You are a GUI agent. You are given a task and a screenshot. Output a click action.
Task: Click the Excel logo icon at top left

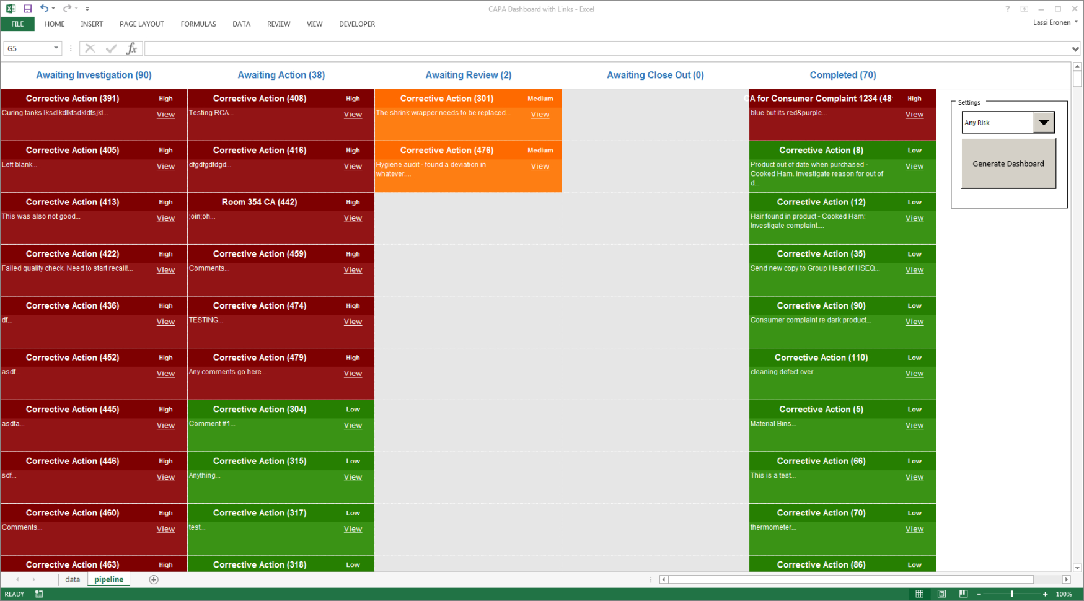10,9
